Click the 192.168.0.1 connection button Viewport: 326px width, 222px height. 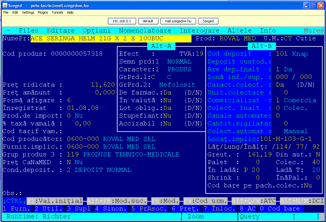tap(121, 21)
